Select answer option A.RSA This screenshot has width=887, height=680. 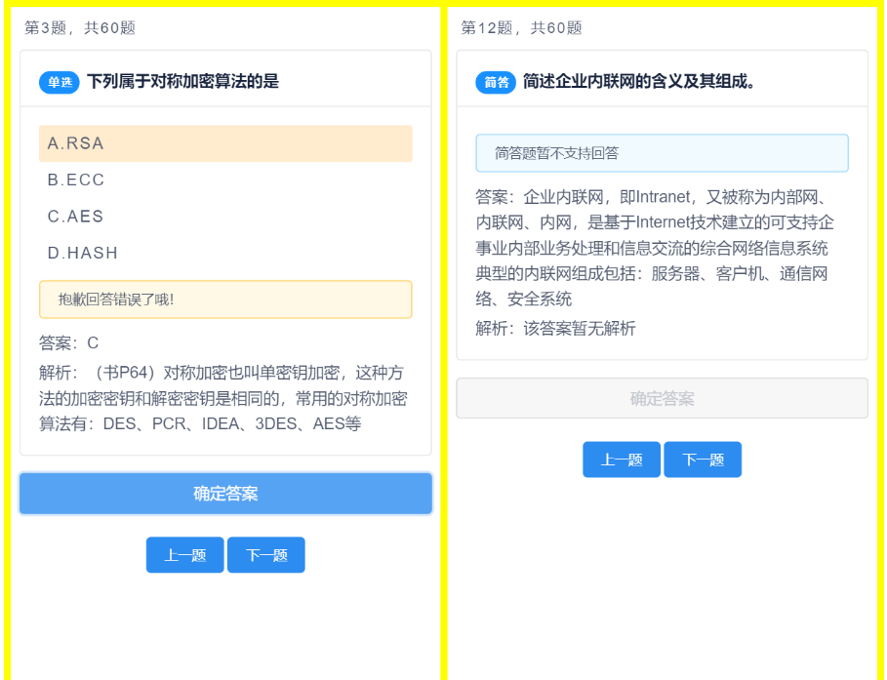[225, 142]
